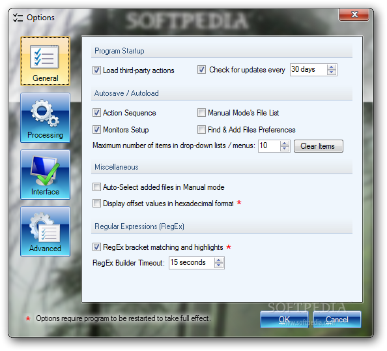
Task: Click the Miscellaneous section header
Action: [222, 167]
